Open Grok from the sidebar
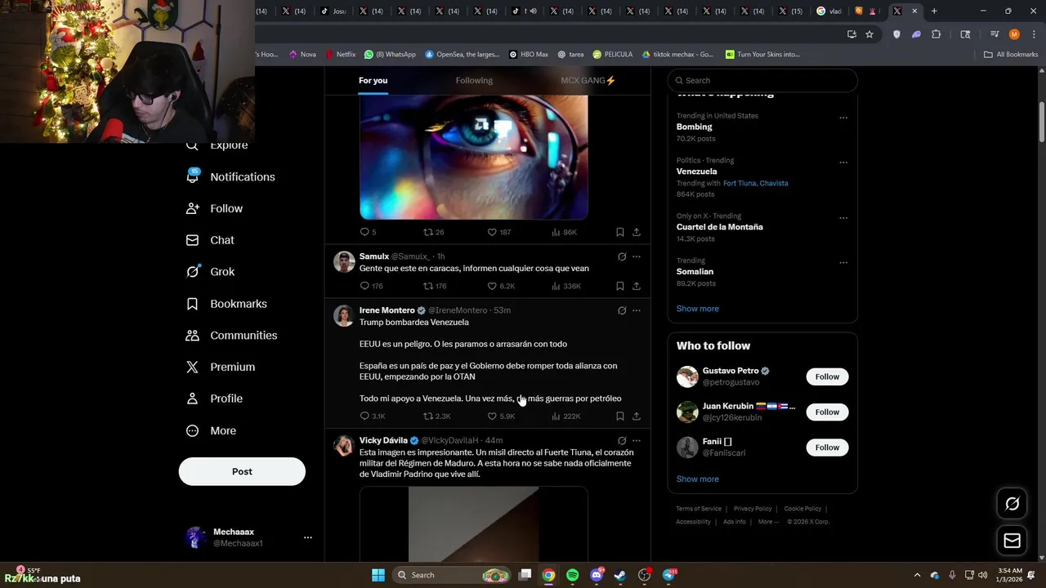Image resolution: width=1046 pixels, height=588 pixels. pos(211,272)
